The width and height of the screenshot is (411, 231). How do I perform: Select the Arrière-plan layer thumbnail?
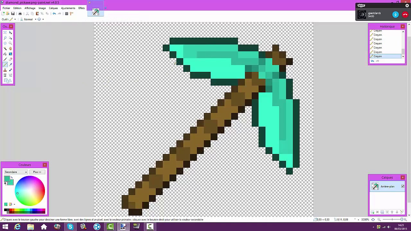point(375,186)
